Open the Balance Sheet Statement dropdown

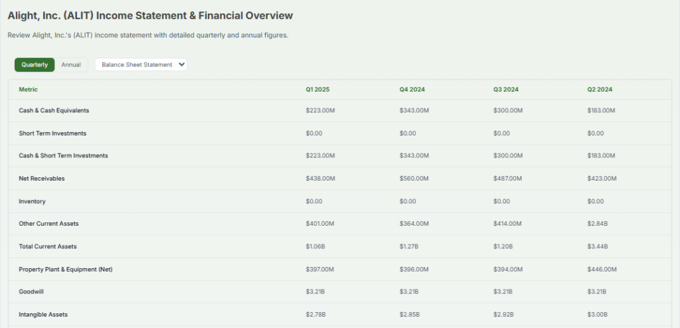click(141, 64)
